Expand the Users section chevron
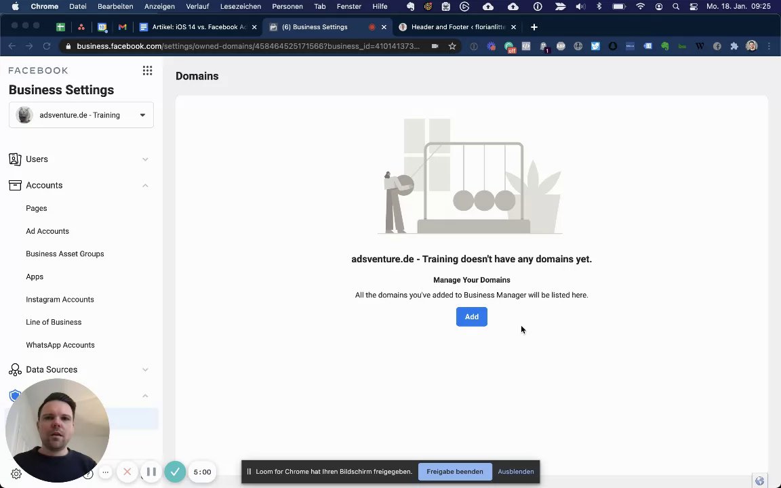The image size is (781, 488). [145, 159]
